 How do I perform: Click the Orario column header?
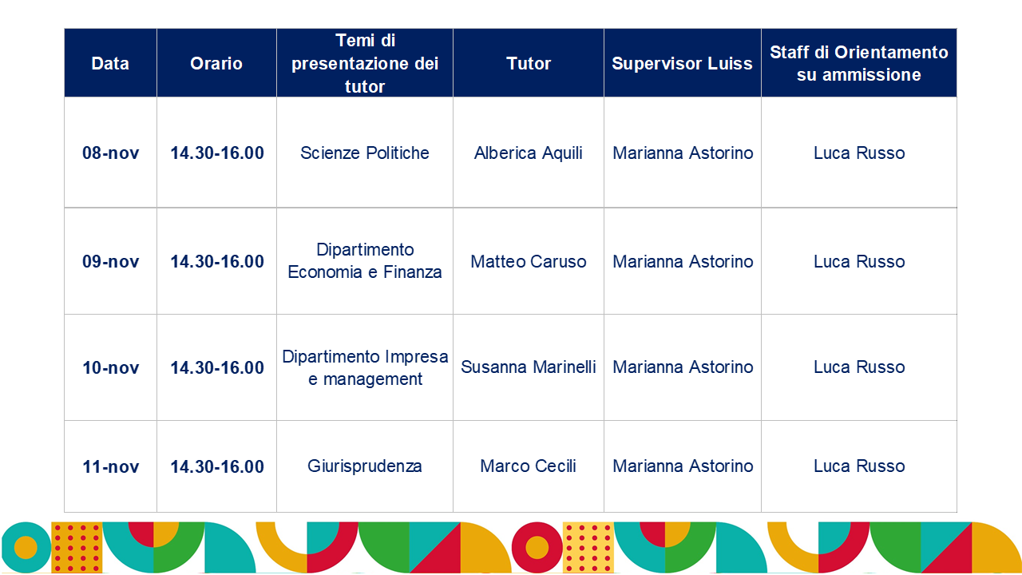pyautogui.click(x=216, y=63)
